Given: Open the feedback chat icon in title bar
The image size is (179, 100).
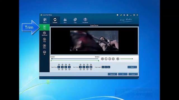Looking at the screenshot, I should pyautogui.click(x=117, y=15).
